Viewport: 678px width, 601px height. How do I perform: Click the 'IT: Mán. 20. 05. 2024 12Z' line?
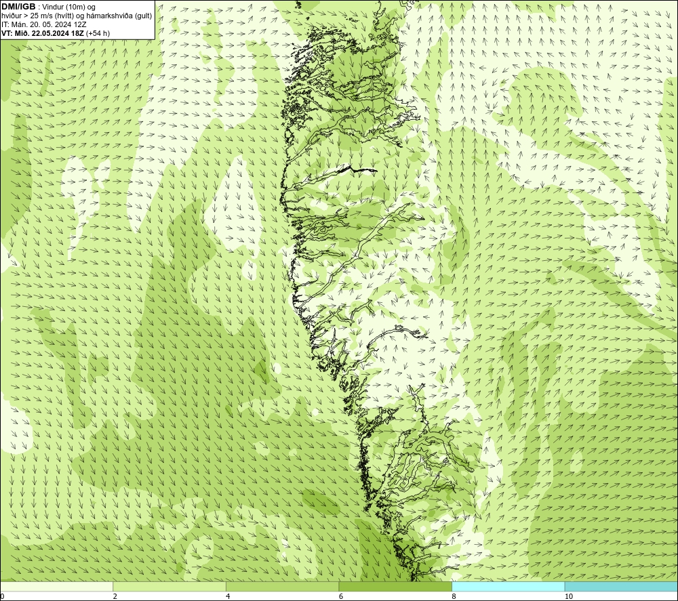tap(43, 24)
